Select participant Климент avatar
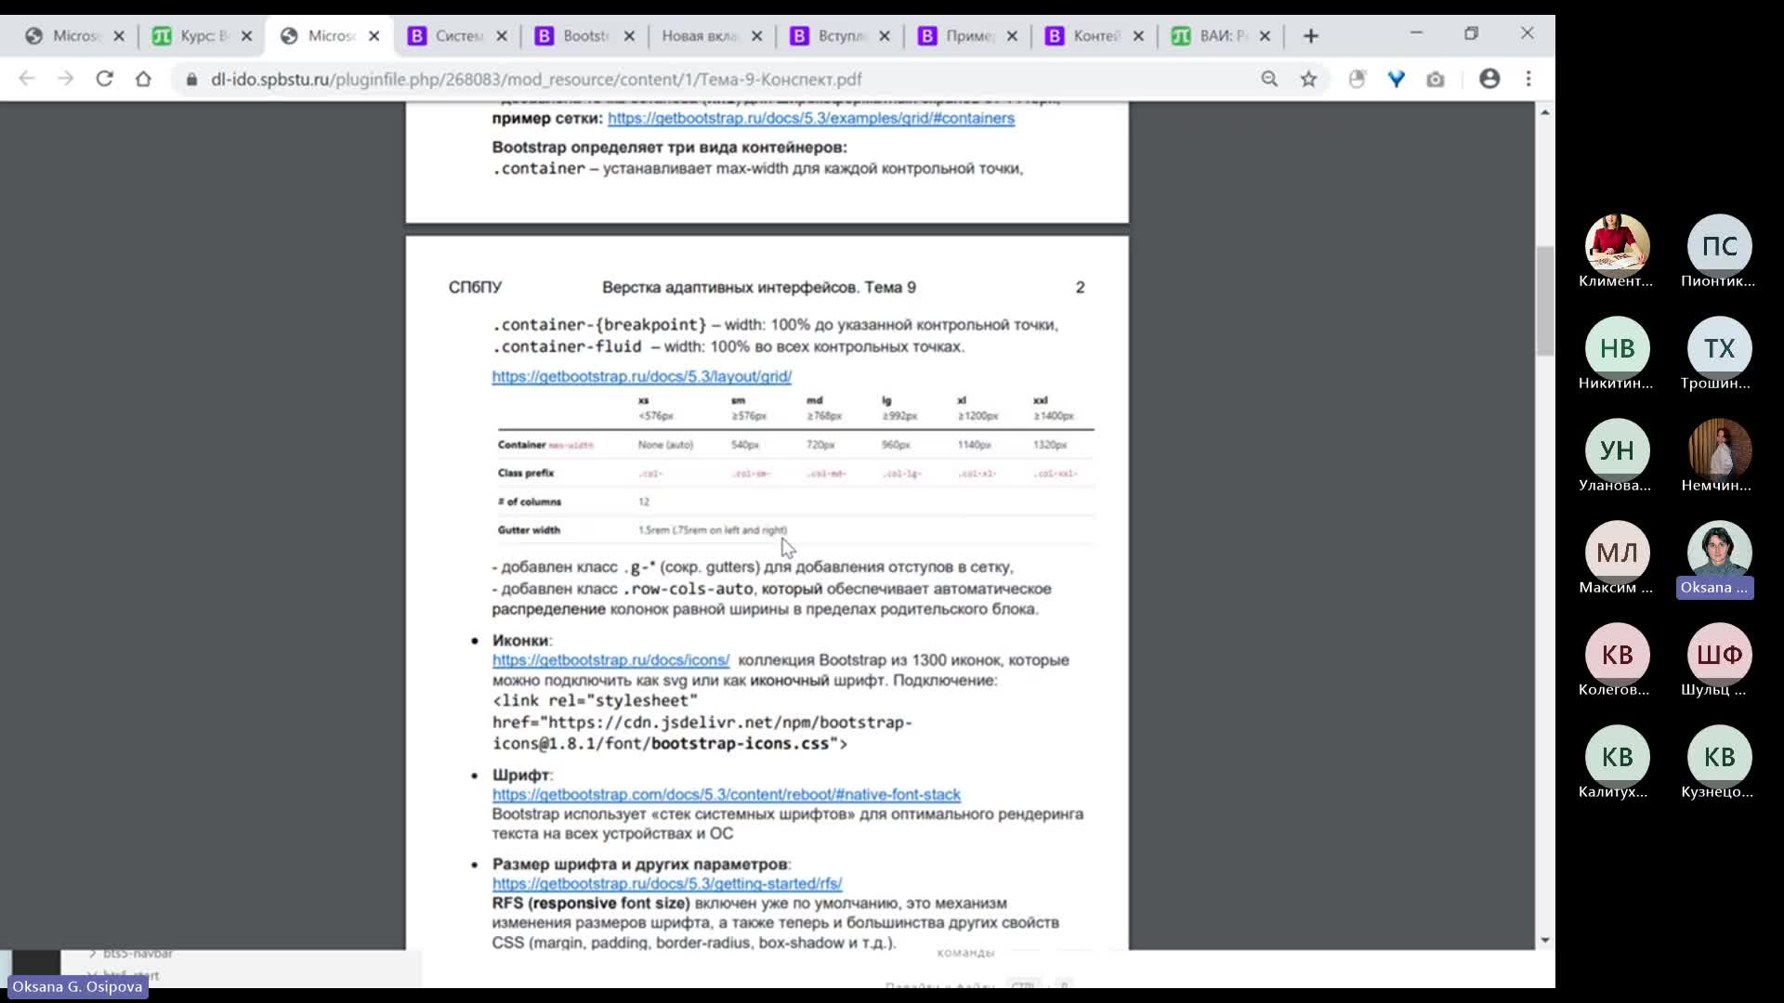The width and height of the screenshot is (1784, 1003). 1617,246
